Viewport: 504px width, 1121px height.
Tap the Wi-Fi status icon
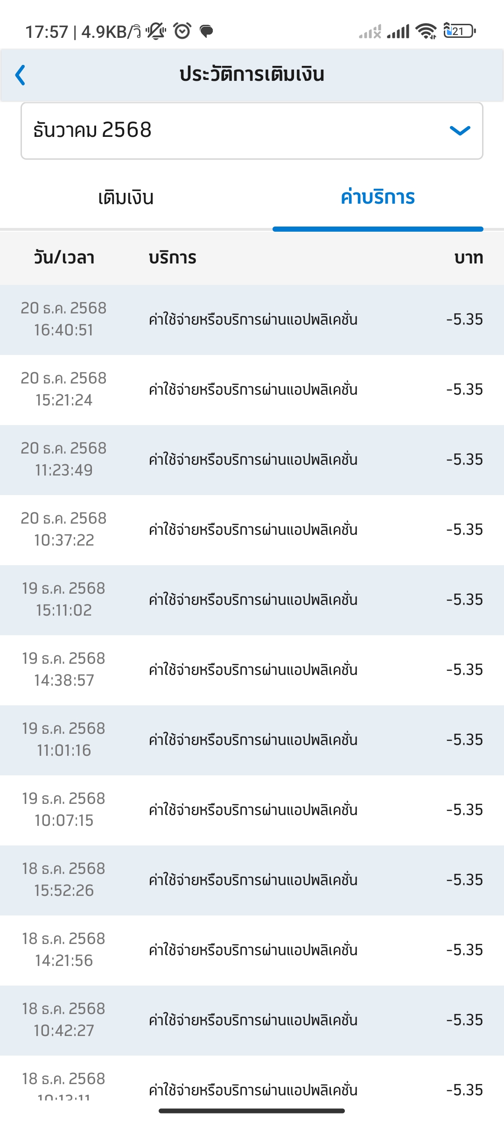coord(427,31)
